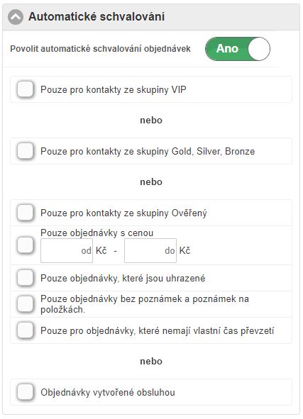This screenshot has height=419, width=303.
Task: Toggle the Ano switch for automatic approval
Action: 238,49
